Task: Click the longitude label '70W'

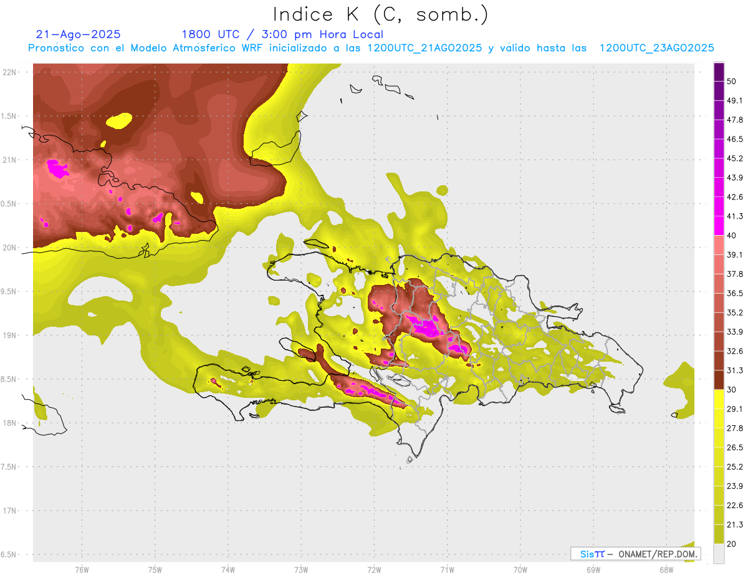Action: click(520, 569)
